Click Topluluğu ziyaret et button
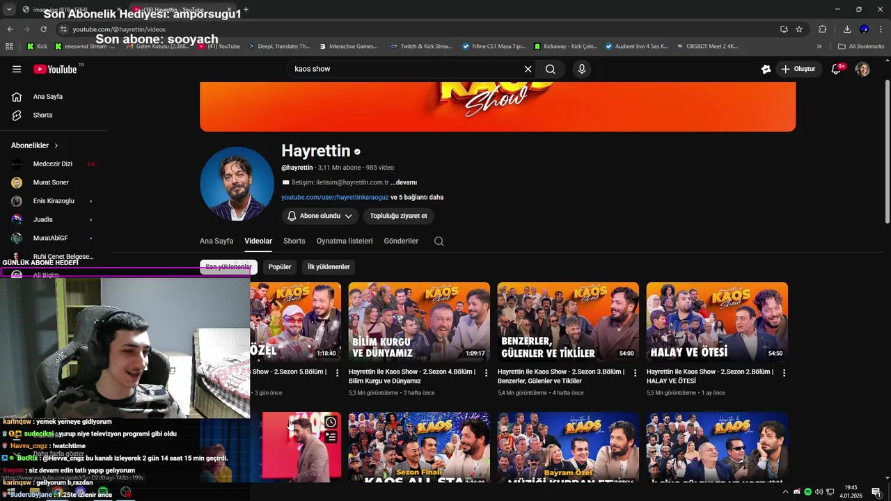891x501 pixels. [x=398, y=216]
